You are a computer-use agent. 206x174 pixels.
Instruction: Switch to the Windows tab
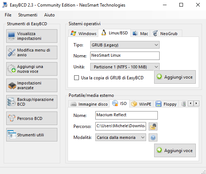click(83, 33)
